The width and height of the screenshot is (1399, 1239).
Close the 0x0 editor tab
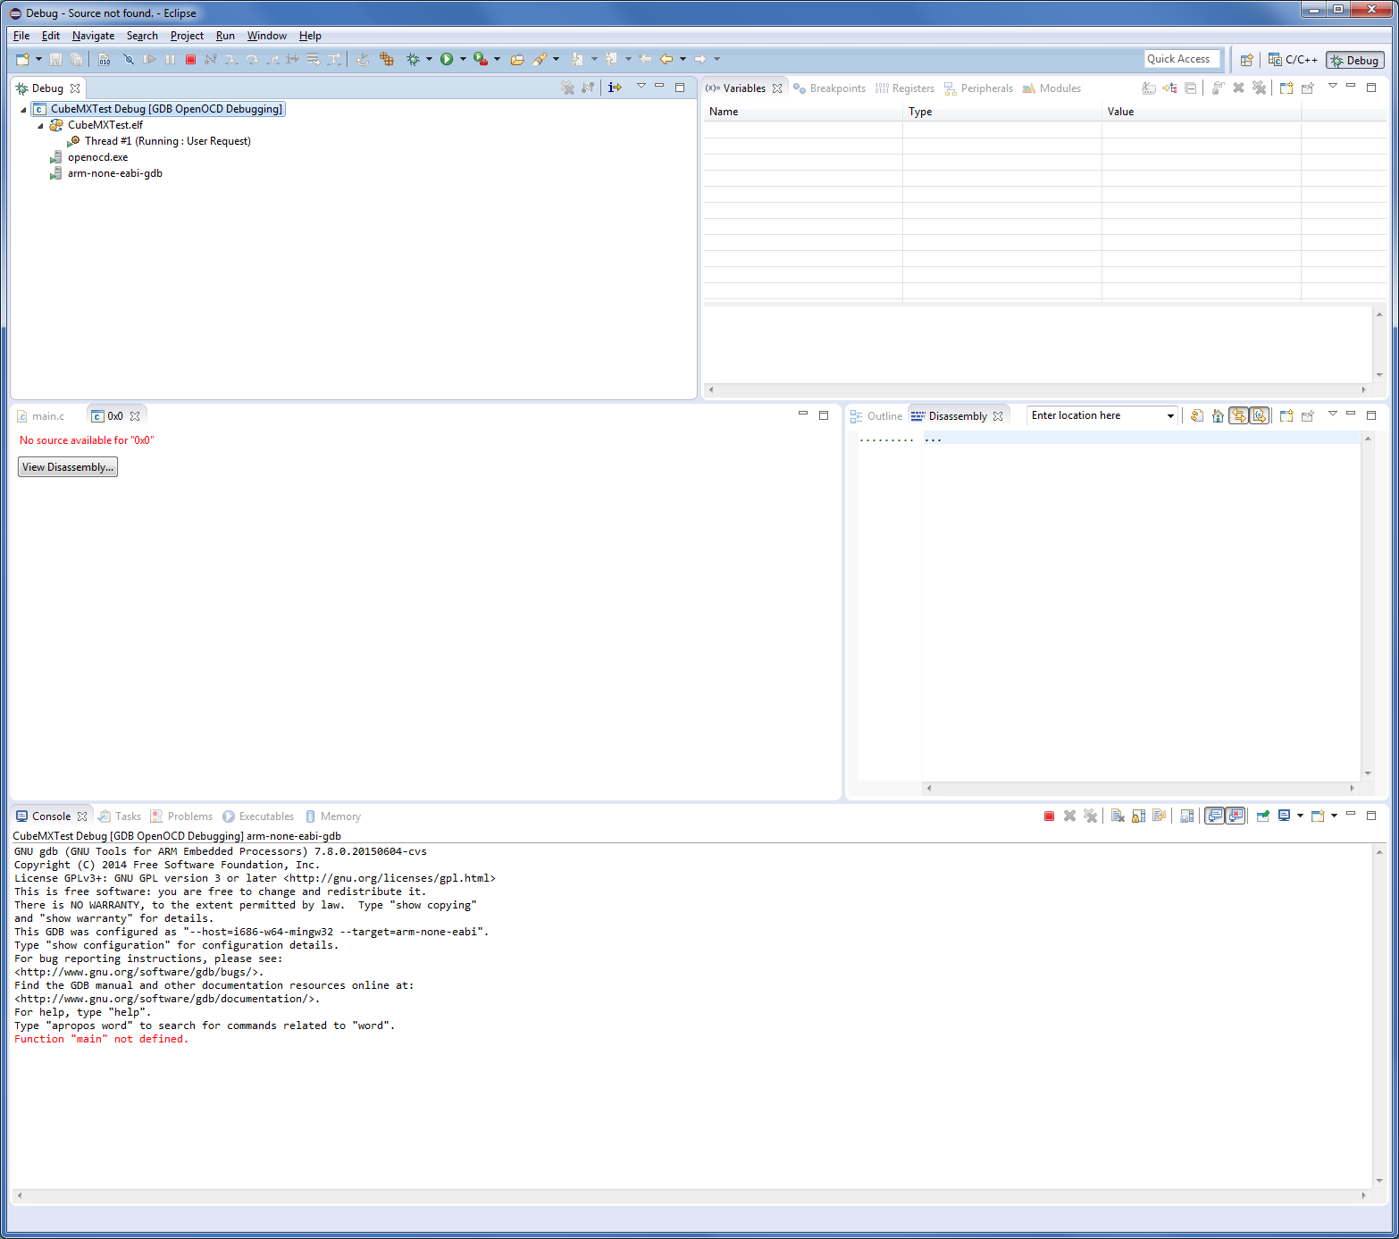click(x=135, y=416)
